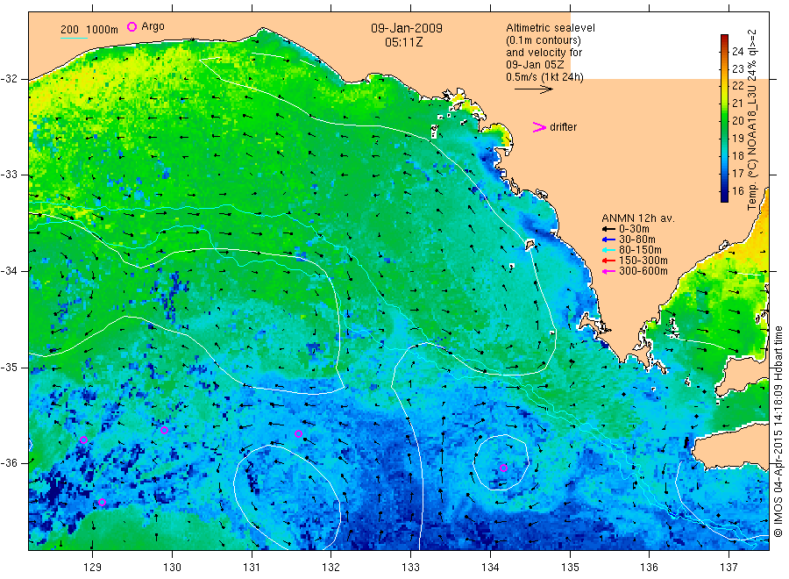
Task: Click longitude axis label '137'
Action: (x=729, y=567)
